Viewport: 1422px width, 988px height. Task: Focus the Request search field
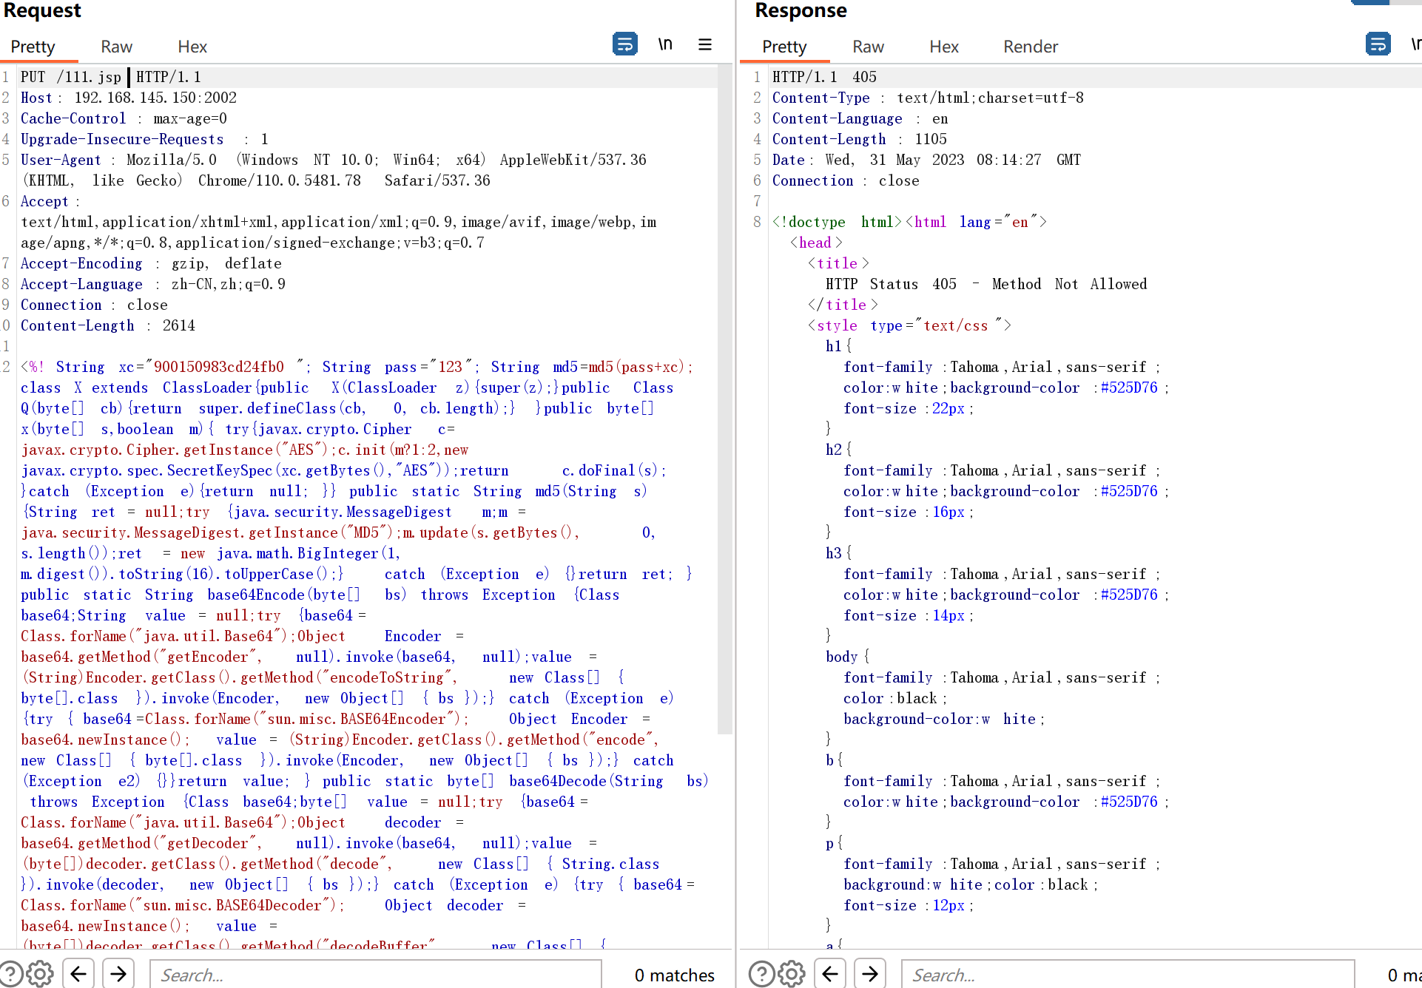[376, 975]
